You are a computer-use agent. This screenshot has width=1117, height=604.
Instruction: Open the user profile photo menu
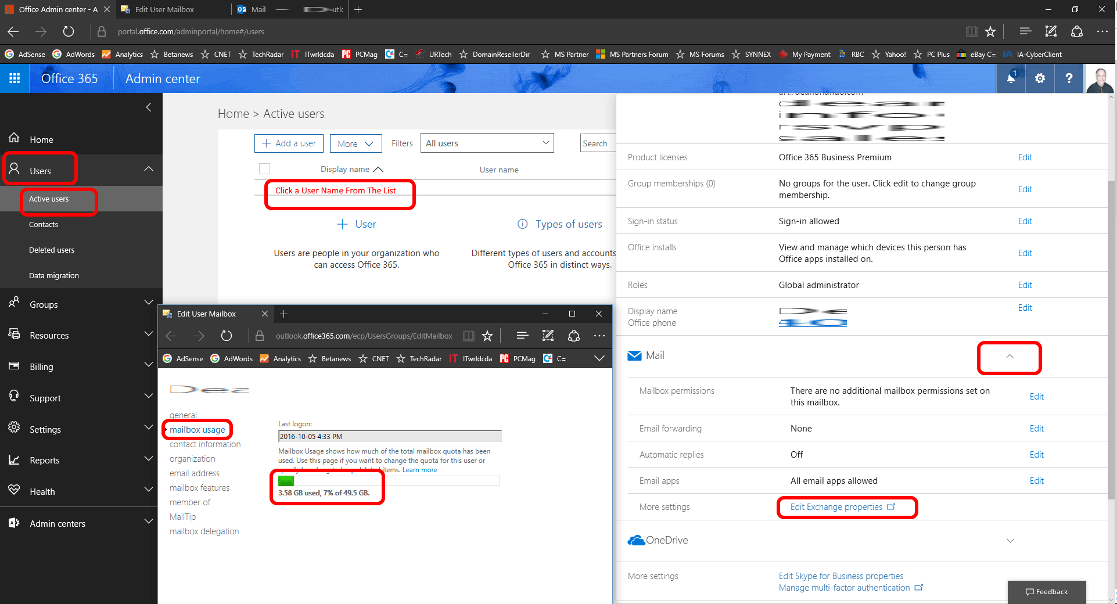click(1100, 79)
